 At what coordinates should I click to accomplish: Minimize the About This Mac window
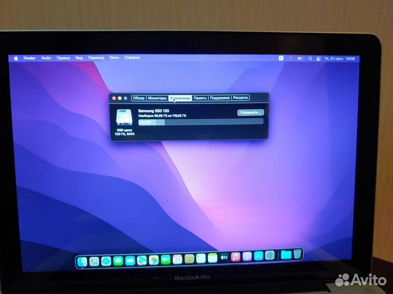(x=120, y=98)
